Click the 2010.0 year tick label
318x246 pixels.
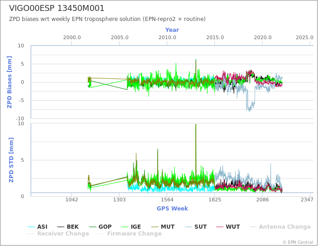167,38
